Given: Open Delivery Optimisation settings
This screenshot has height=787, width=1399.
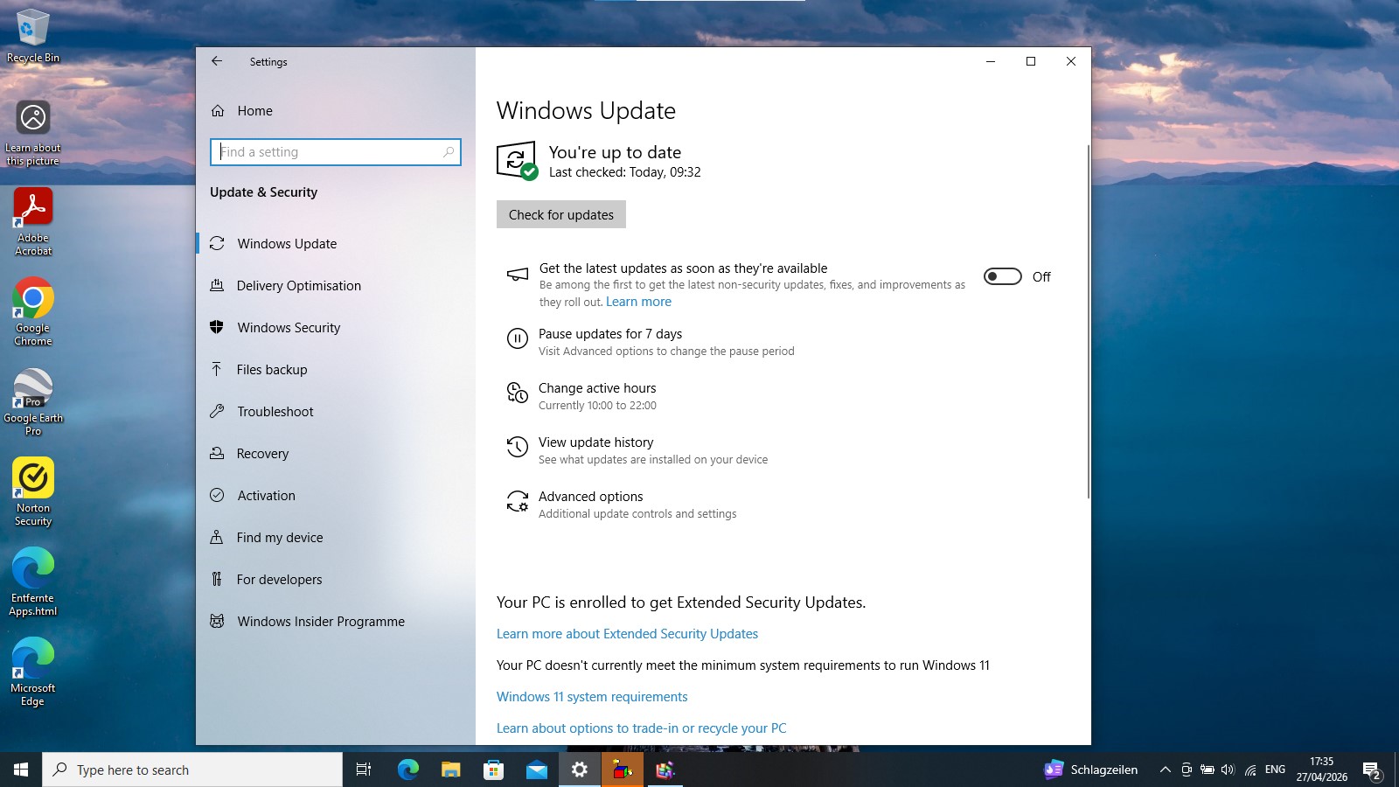Looking at the screenshot, I should pos(336,286).
